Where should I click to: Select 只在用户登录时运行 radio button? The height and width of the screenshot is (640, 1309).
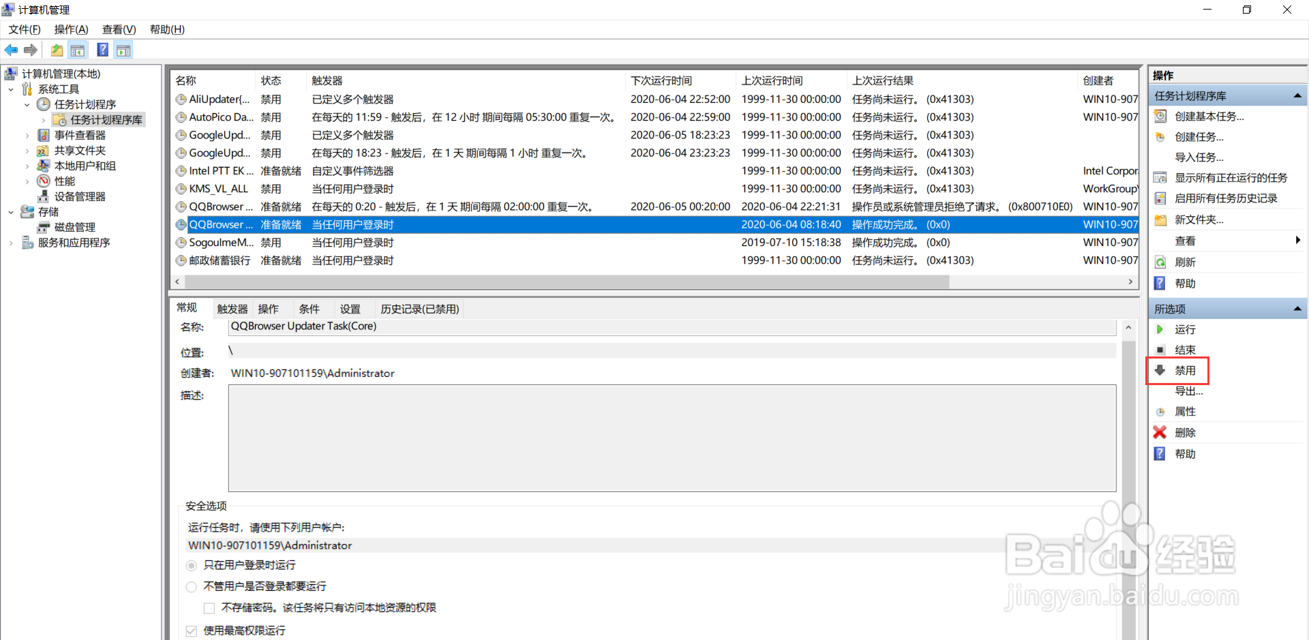tap(192, 566)
